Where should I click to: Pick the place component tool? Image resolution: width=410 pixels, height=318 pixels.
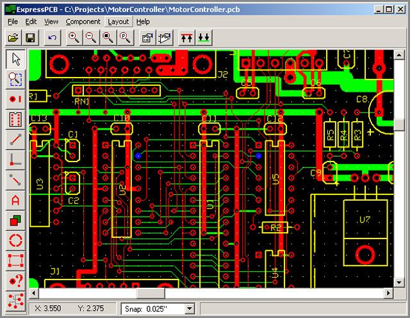(x=15, y=119)
